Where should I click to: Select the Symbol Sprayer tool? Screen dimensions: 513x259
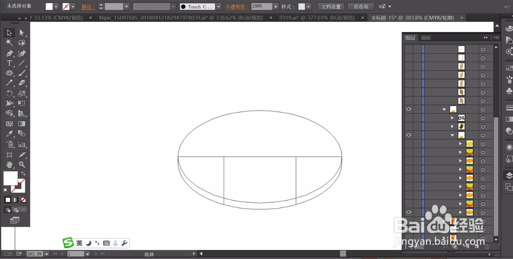click(x=9, y=144)
